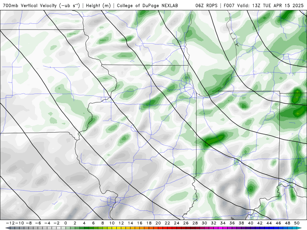Click the 24 colorbar label
The width and height of the screenshot is (307, 230).
click(x=177, y=223)
